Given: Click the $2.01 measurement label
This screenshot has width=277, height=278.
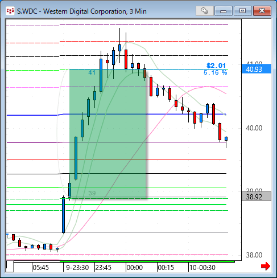Looking at the screenshot, I should point(216,66).
